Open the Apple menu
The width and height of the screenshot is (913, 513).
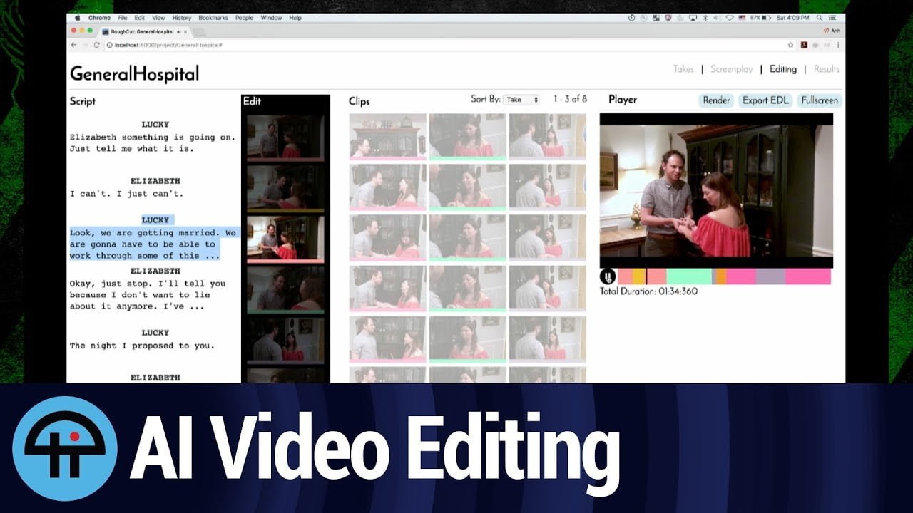[x=78, y=18]
